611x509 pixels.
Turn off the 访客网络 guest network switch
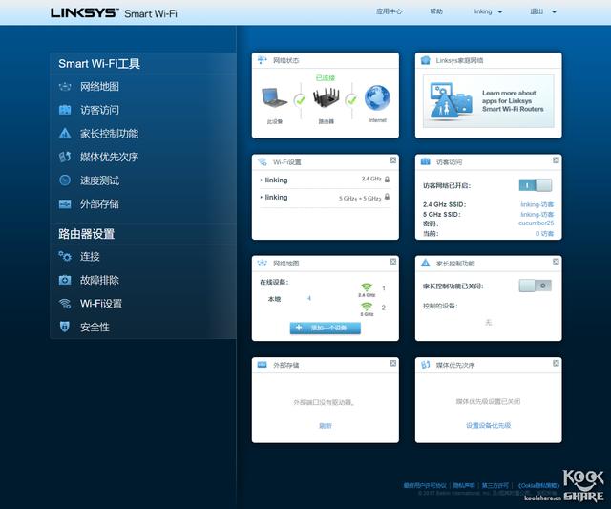(x=536, y=185)
